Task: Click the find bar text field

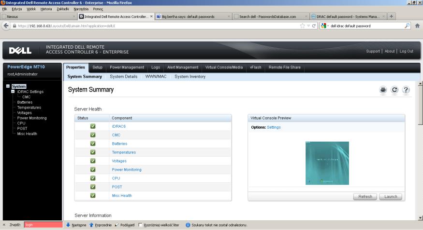Action: (43, 225)
